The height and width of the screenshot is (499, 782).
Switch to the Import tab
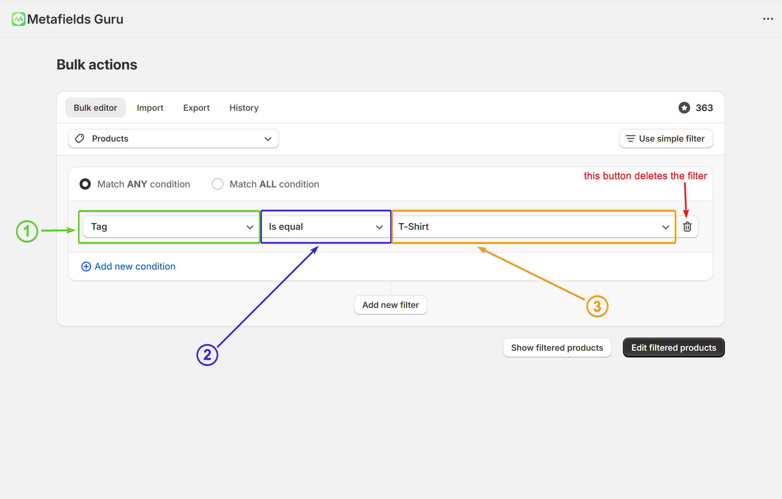pos(150,108)
